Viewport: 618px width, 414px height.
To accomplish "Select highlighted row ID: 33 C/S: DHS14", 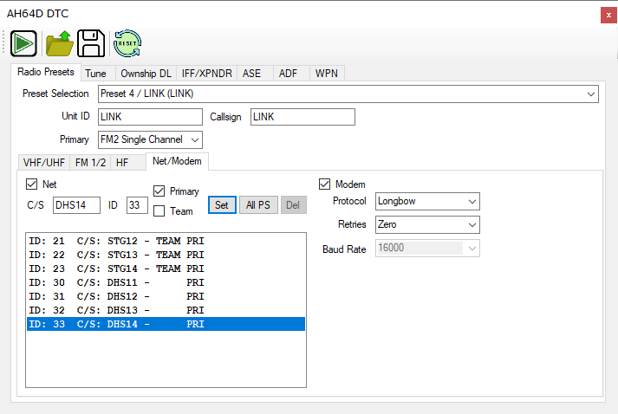I will (166, 324).
